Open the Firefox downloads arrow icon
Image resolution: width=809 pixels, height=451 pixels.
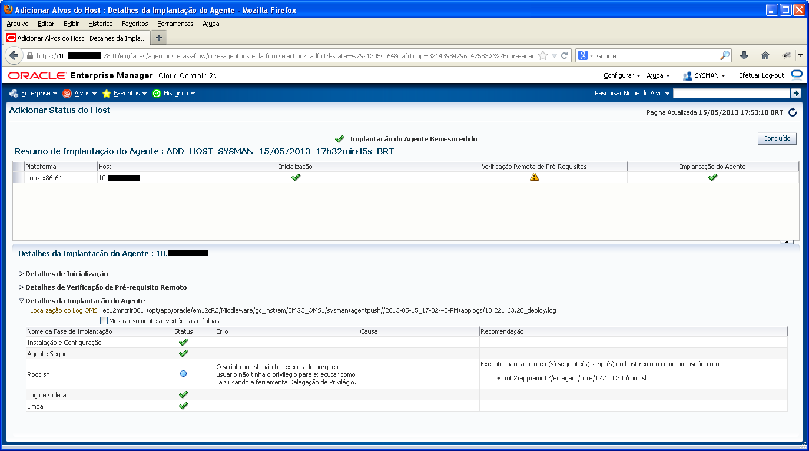744,55
